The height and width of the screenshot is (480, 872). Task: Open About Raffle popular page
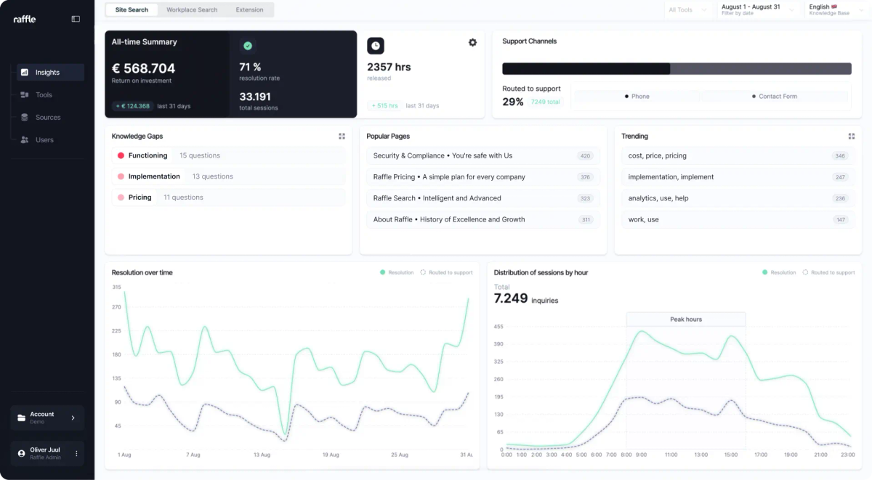click(x=483, y=219)
